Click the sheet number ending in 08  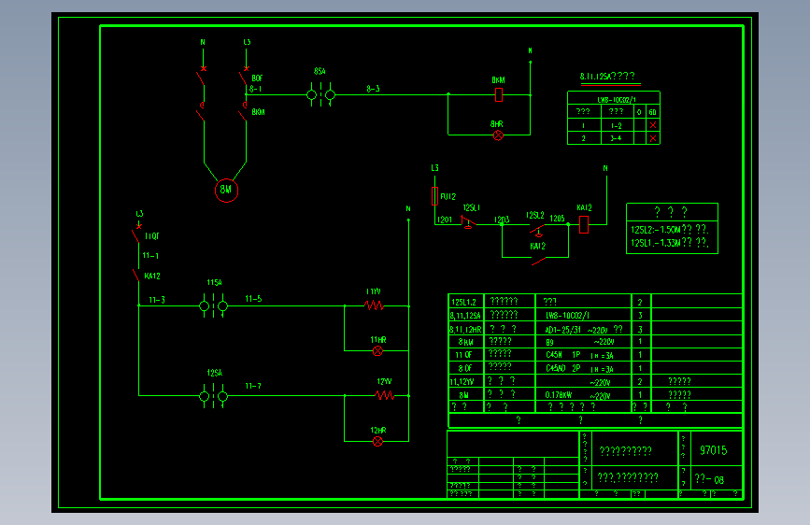click(x=709, y=479)
